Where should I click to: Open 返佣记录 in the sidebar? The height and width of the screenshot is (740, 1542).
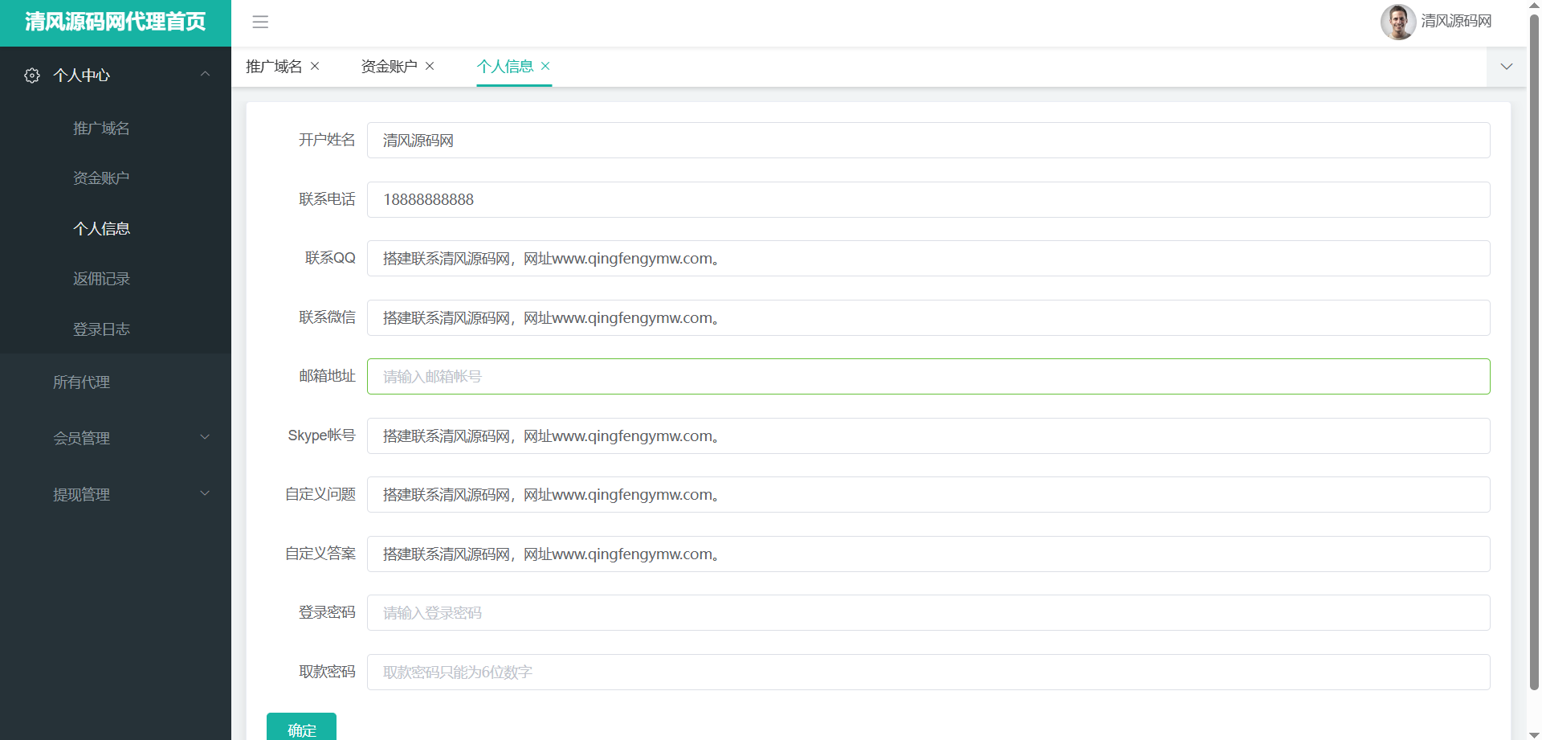[x=101, y=279]
